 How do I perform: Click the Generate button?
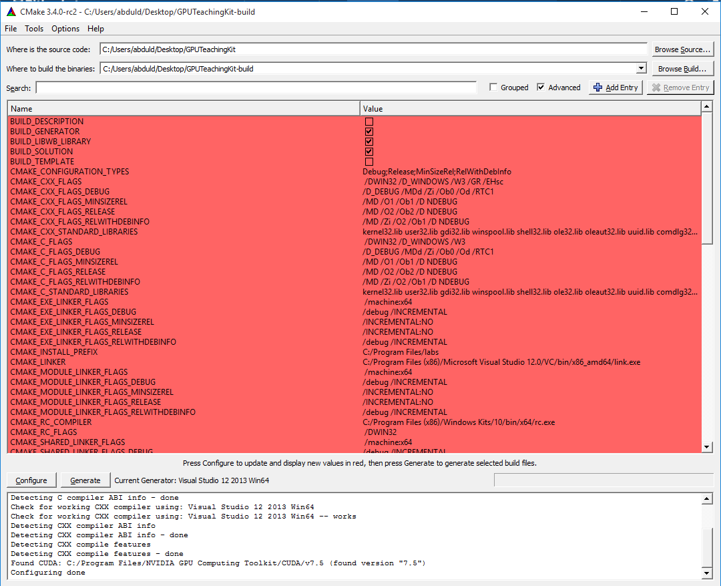[85, 480]
